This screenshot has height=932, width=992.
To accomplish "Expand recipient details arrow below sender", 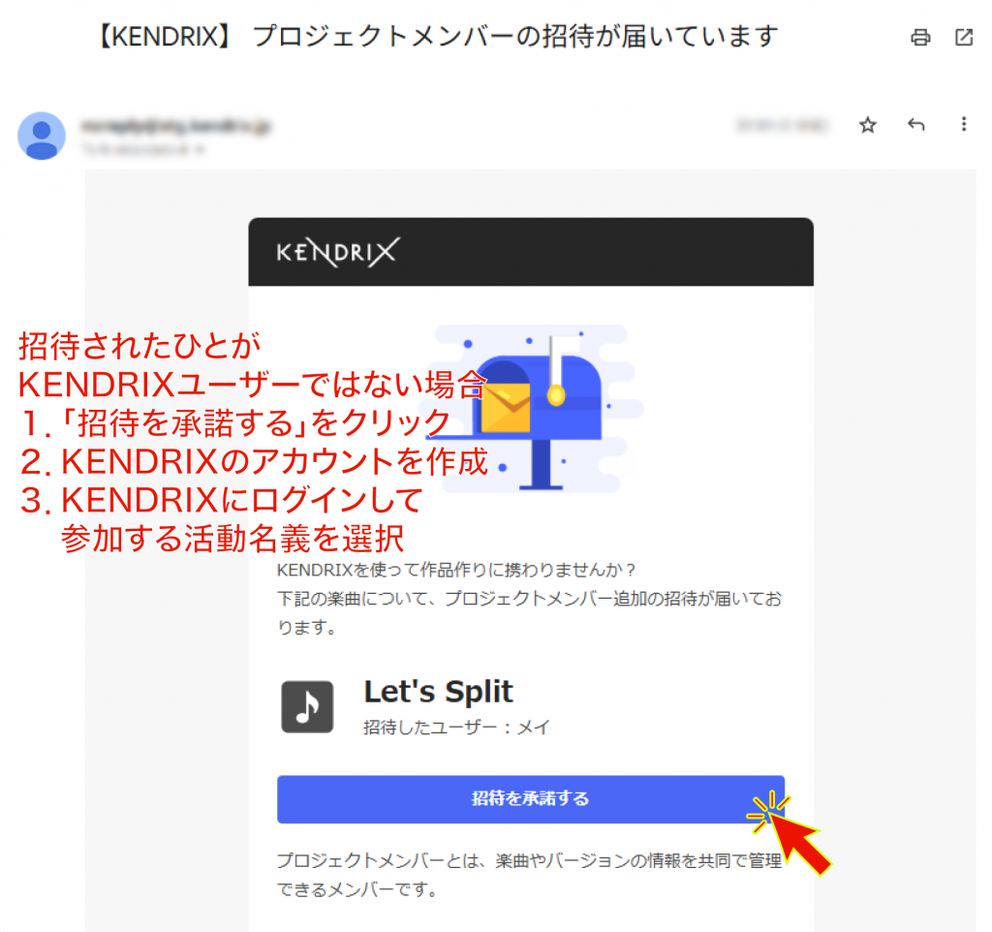I will (x=201, y=150).
